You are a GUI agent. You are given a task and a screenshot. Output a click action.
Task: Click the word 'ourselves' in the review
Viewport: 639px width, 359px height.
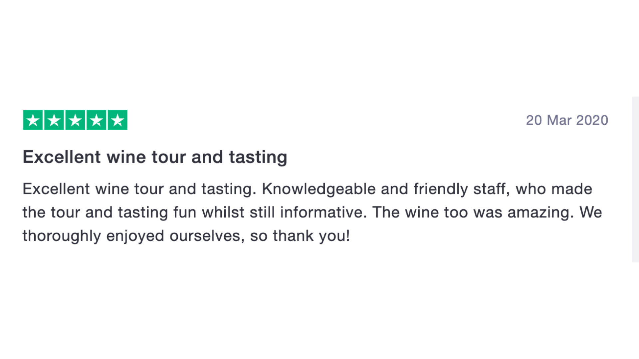pyautogui.click(x=207, y=236)
